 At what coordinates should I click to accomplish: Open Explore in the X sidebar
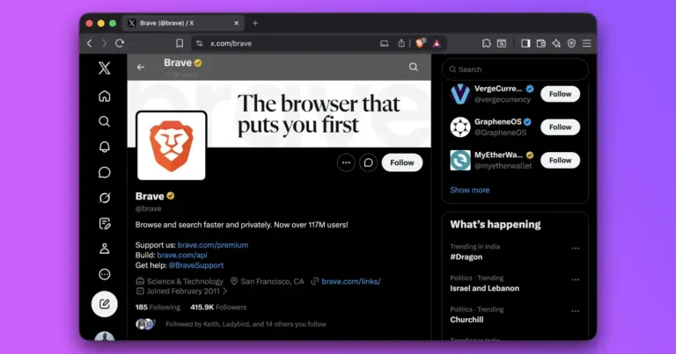(x=105, y=121)
